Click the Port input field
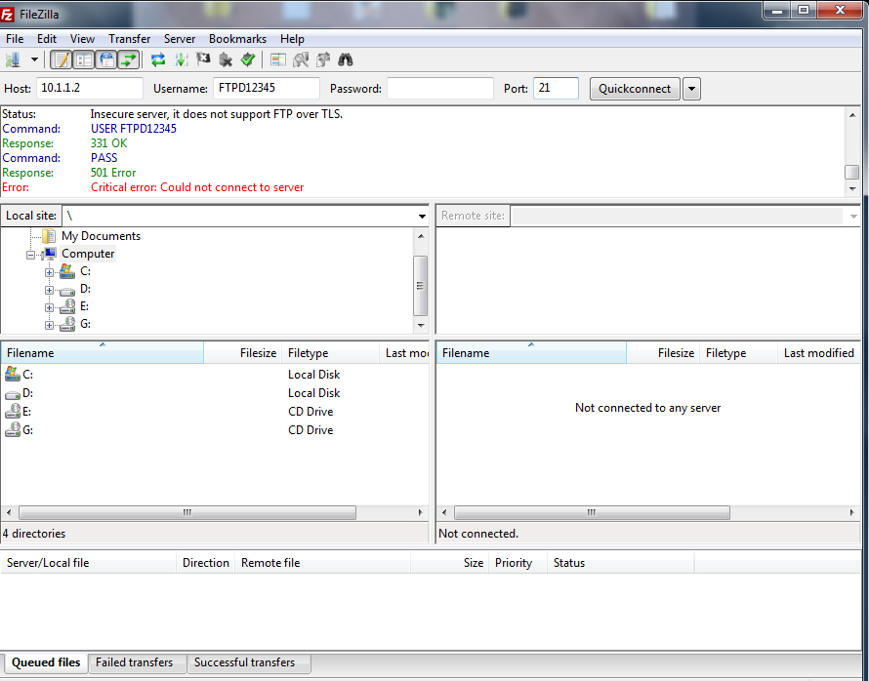Image resolution: width=869 pixels, height=681 pixels. tap(556, 88)
